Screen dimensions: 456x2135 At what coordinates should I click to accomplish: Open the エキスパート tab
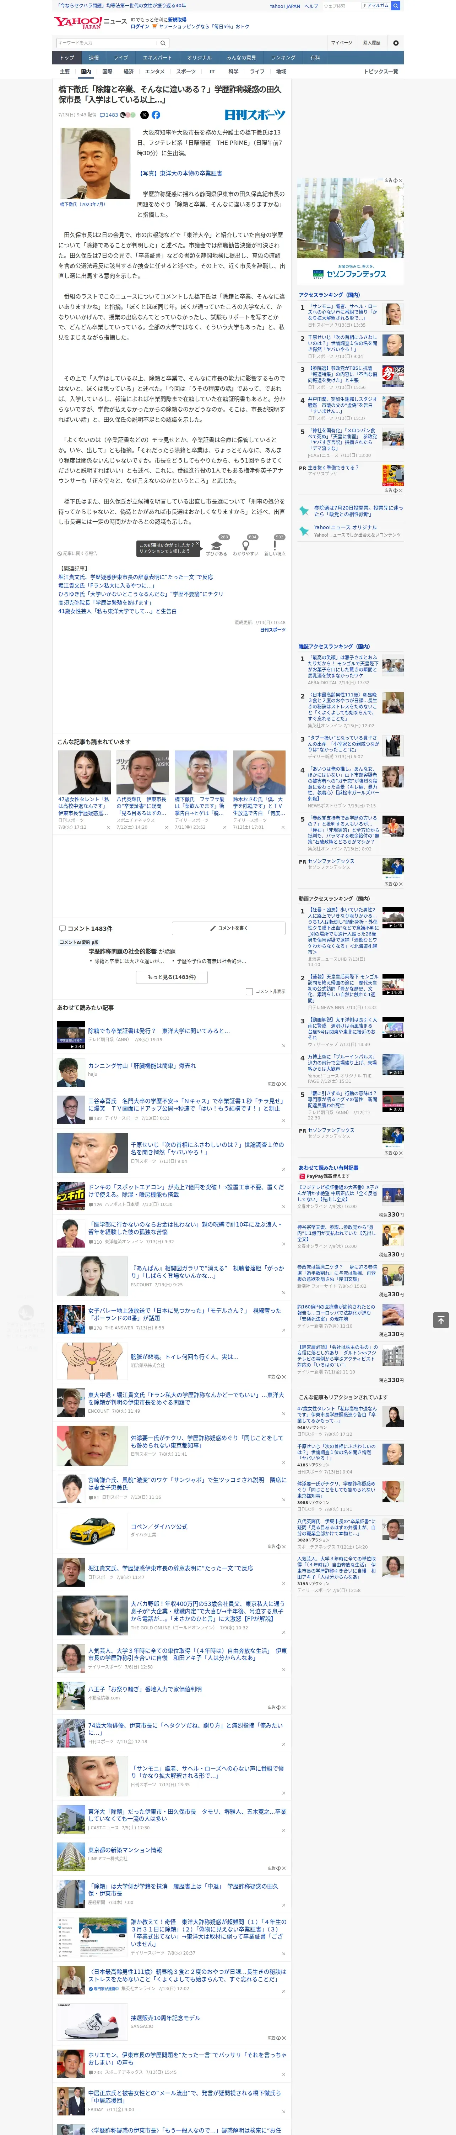tap(157, 57)
